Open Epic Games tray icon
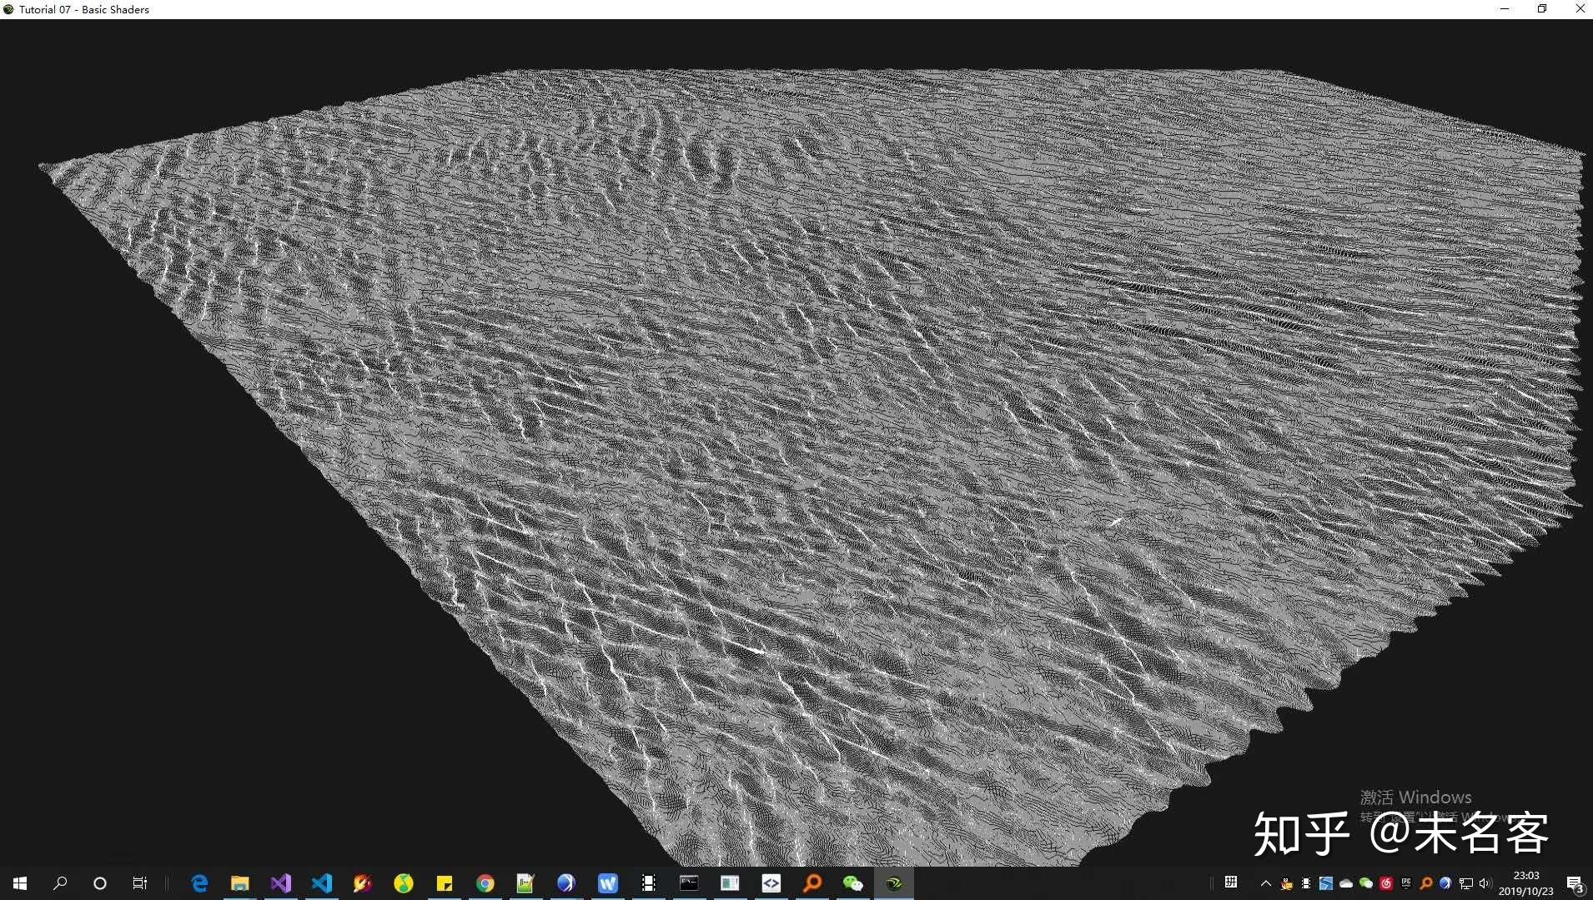This screenshot has height=900, width=1593. (x=1406, y=883)
